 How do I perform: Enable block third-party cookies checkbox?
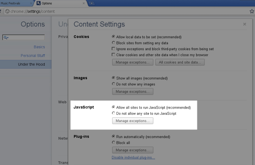click(x=113, y=49)
